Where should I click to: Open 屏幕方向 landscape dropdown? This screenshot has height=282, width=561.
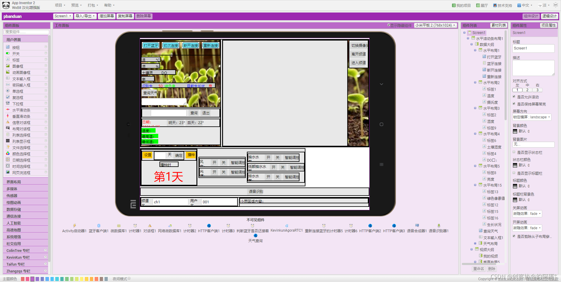[532, 117]
